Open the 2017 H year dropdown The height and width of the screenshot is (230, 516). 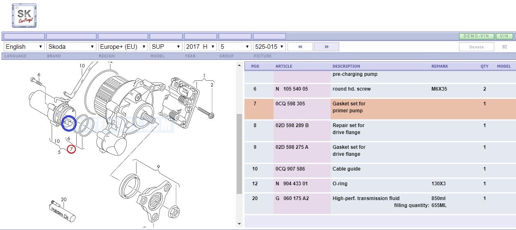click(201, 47)
